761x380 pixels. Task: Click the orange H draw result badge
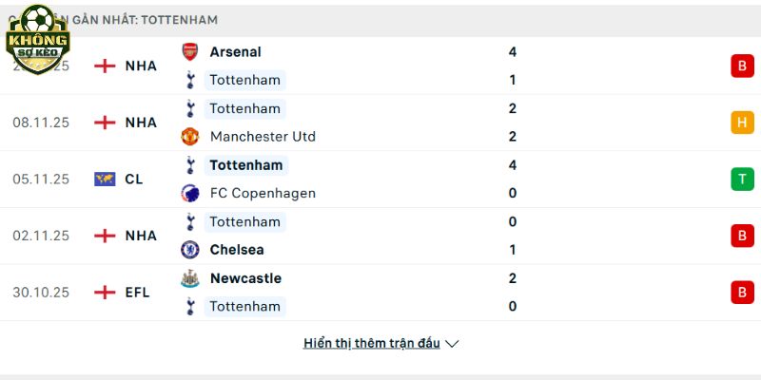(742, 123)
